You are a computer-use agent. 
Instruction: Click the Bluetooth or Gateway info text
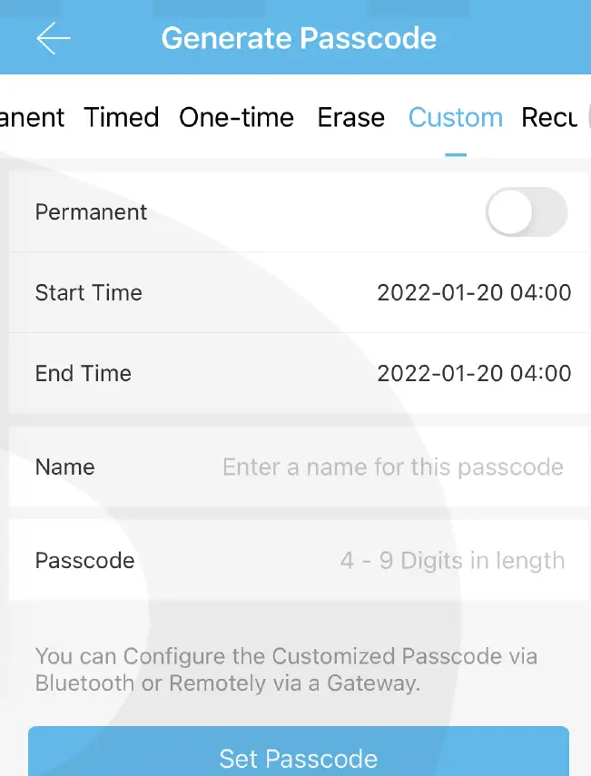[x=286, y=670]
